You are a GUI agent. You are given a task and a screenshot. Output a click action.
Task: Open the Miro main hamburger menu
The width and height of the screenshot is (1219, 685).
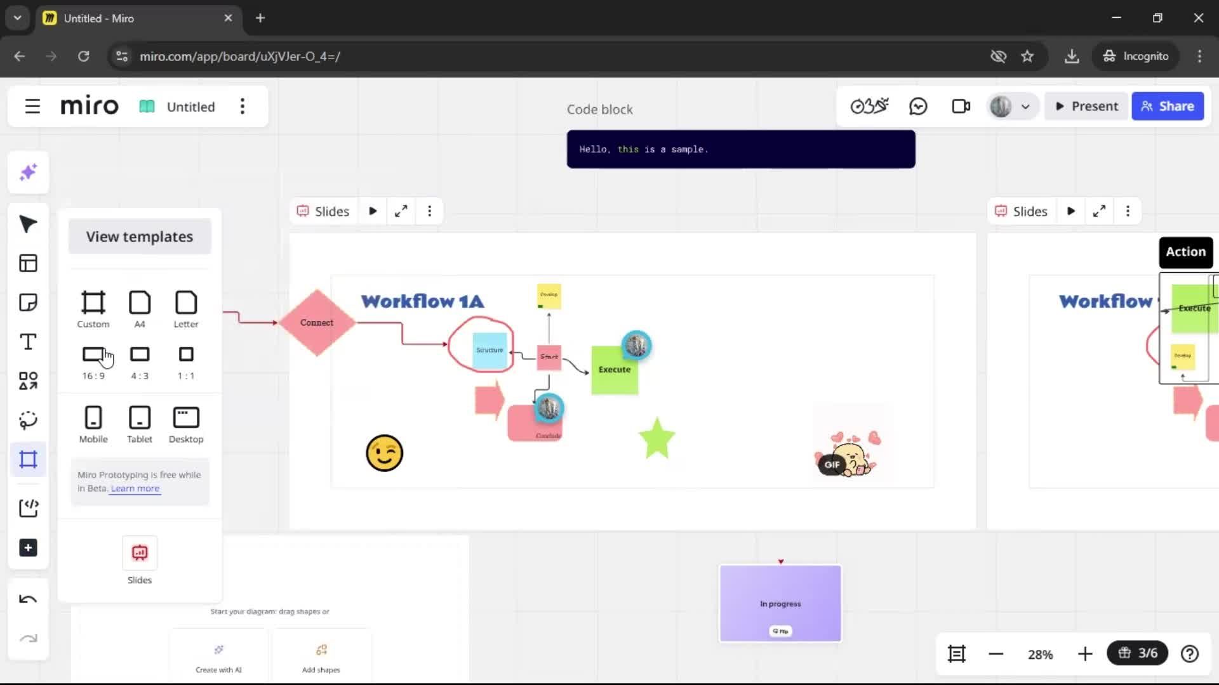click(x=32, y=107)
